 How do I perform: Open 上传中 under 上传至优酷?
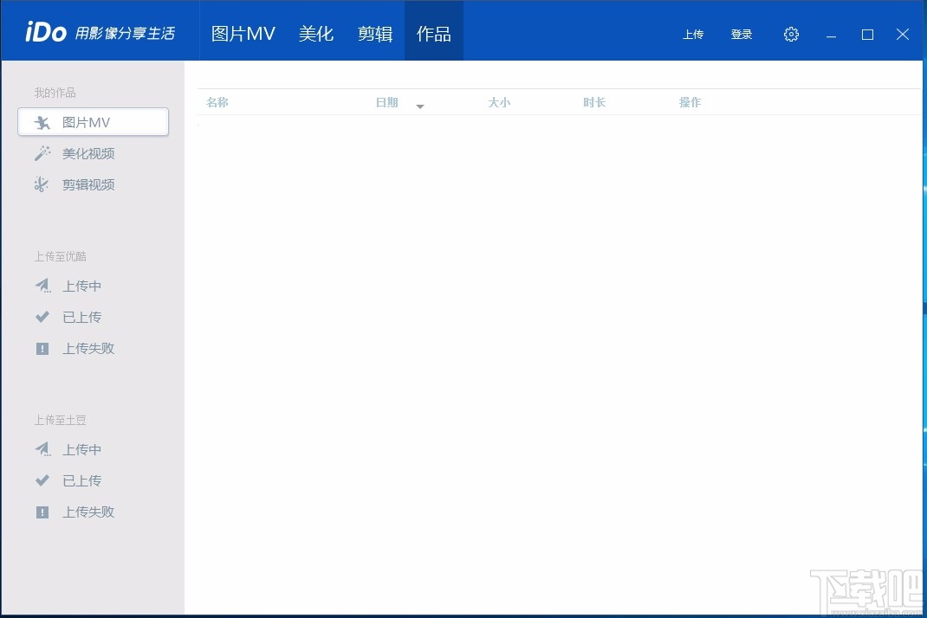coord(81,286)
